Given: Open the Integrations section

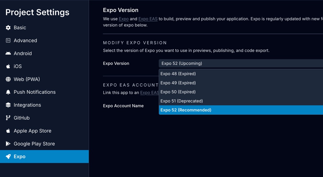Looking at the screenshot, I should (44, 105).
